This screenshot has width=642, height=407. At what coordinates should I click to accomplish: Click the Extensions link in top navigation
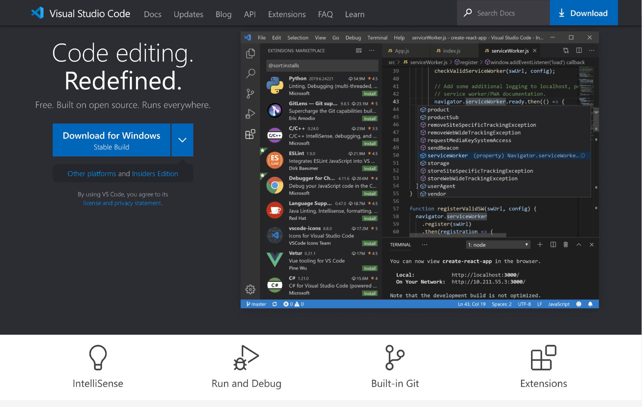pos(287,14)
